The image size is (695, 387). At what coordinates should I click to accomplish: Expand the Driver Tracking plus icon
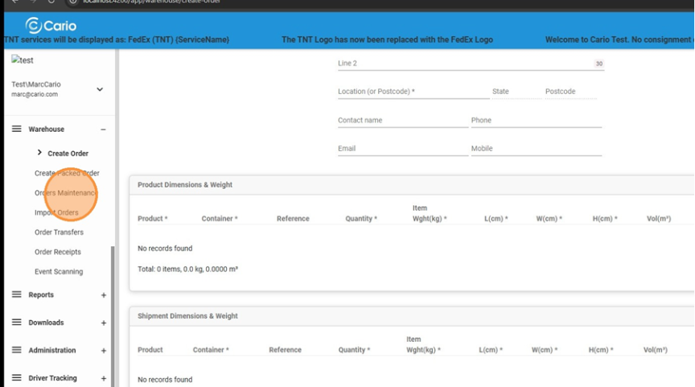(103, 378)
